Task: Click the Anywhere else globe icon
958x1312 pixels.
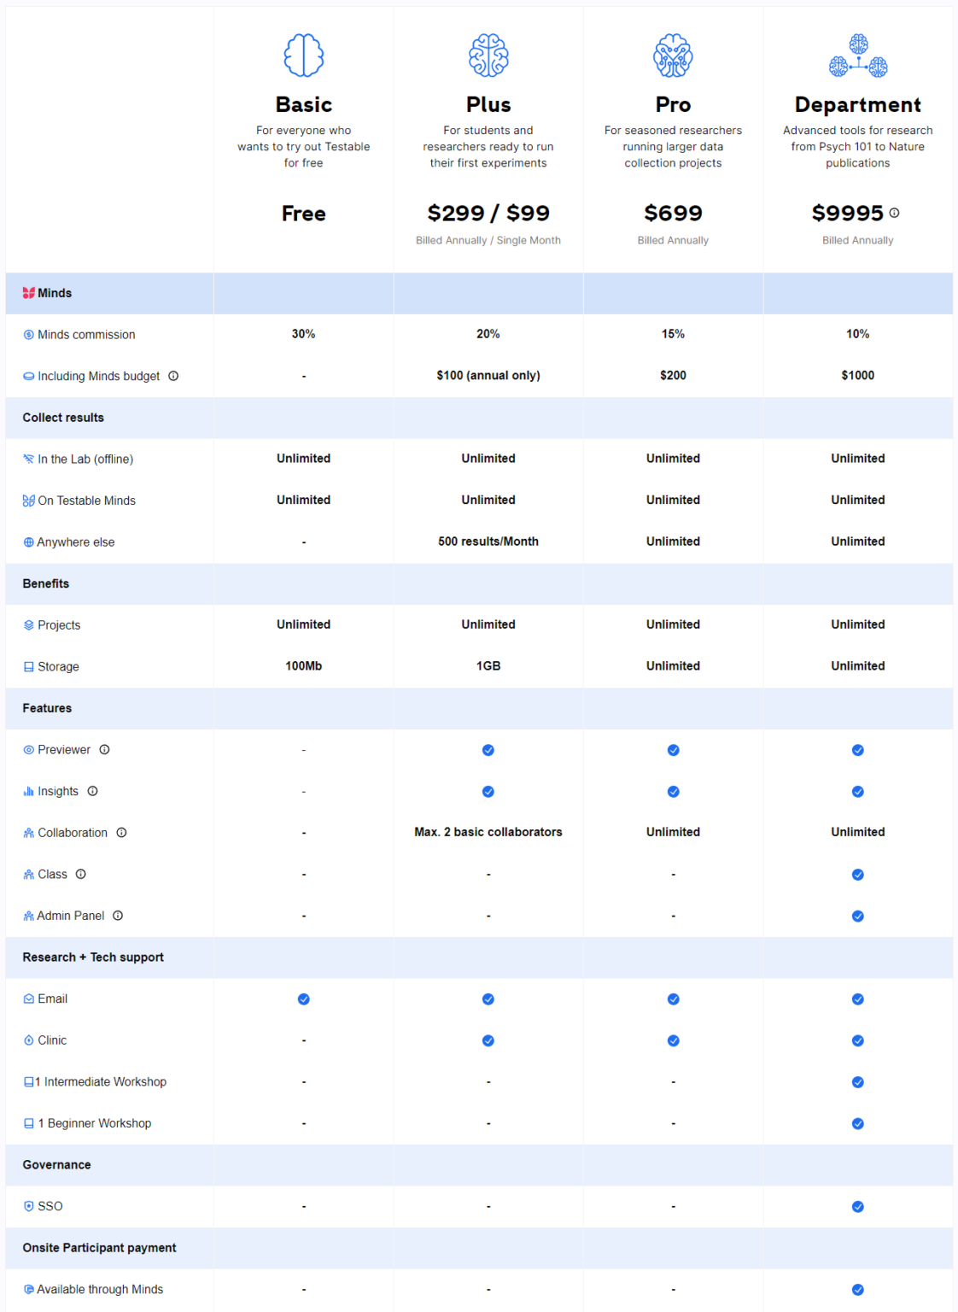Action: (x=27, y=542)
